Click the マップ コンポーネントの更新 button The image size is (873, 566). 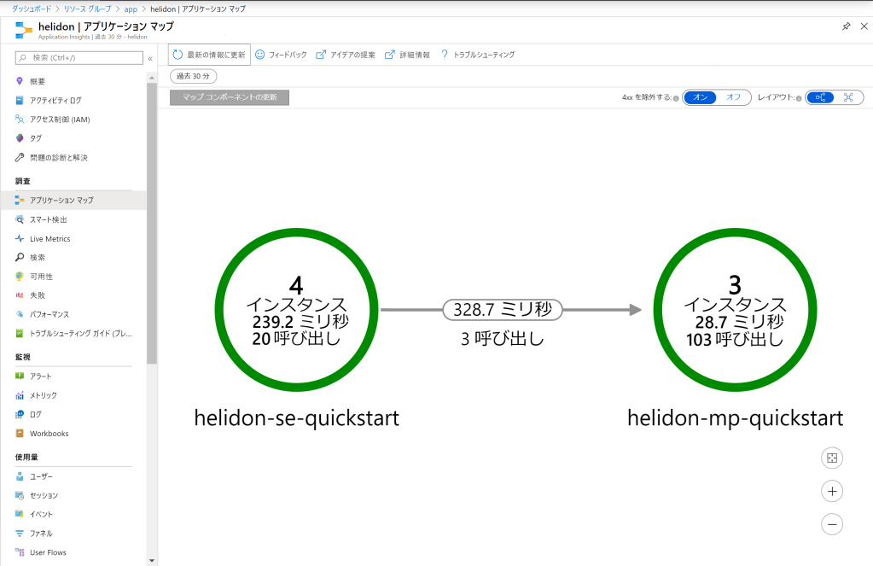[230, 97]
